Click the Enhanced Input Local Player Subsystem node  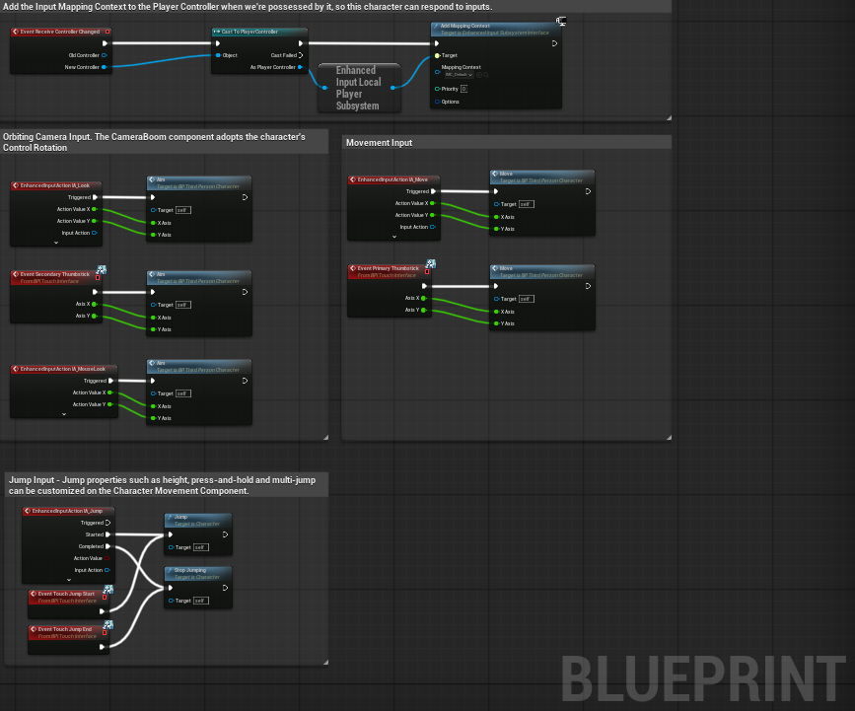357,88
